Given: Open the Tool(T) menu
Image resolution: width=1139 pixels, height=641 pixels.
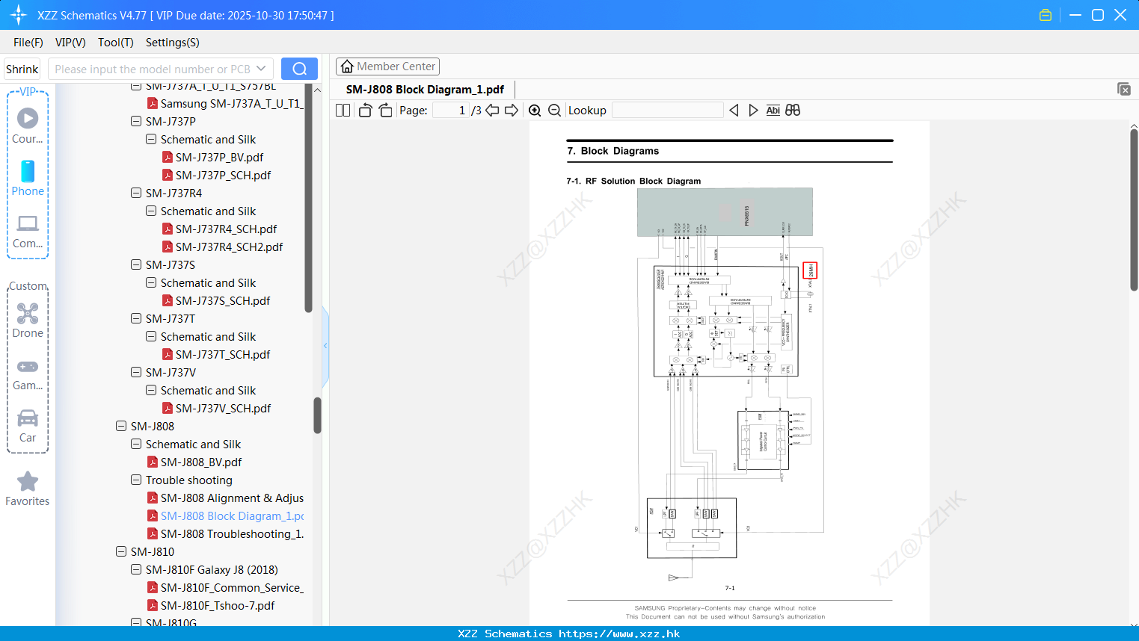Looking at the screenshot, I should pos(115,43).
